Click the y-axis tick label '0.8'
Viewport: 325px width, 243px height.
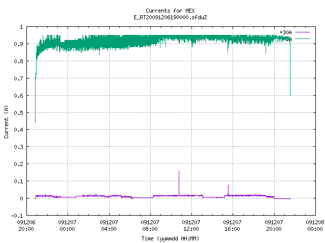tap(18, 61)
